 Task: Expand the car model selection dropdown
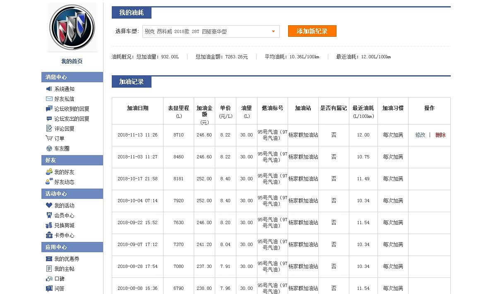(x=273, y=31)
